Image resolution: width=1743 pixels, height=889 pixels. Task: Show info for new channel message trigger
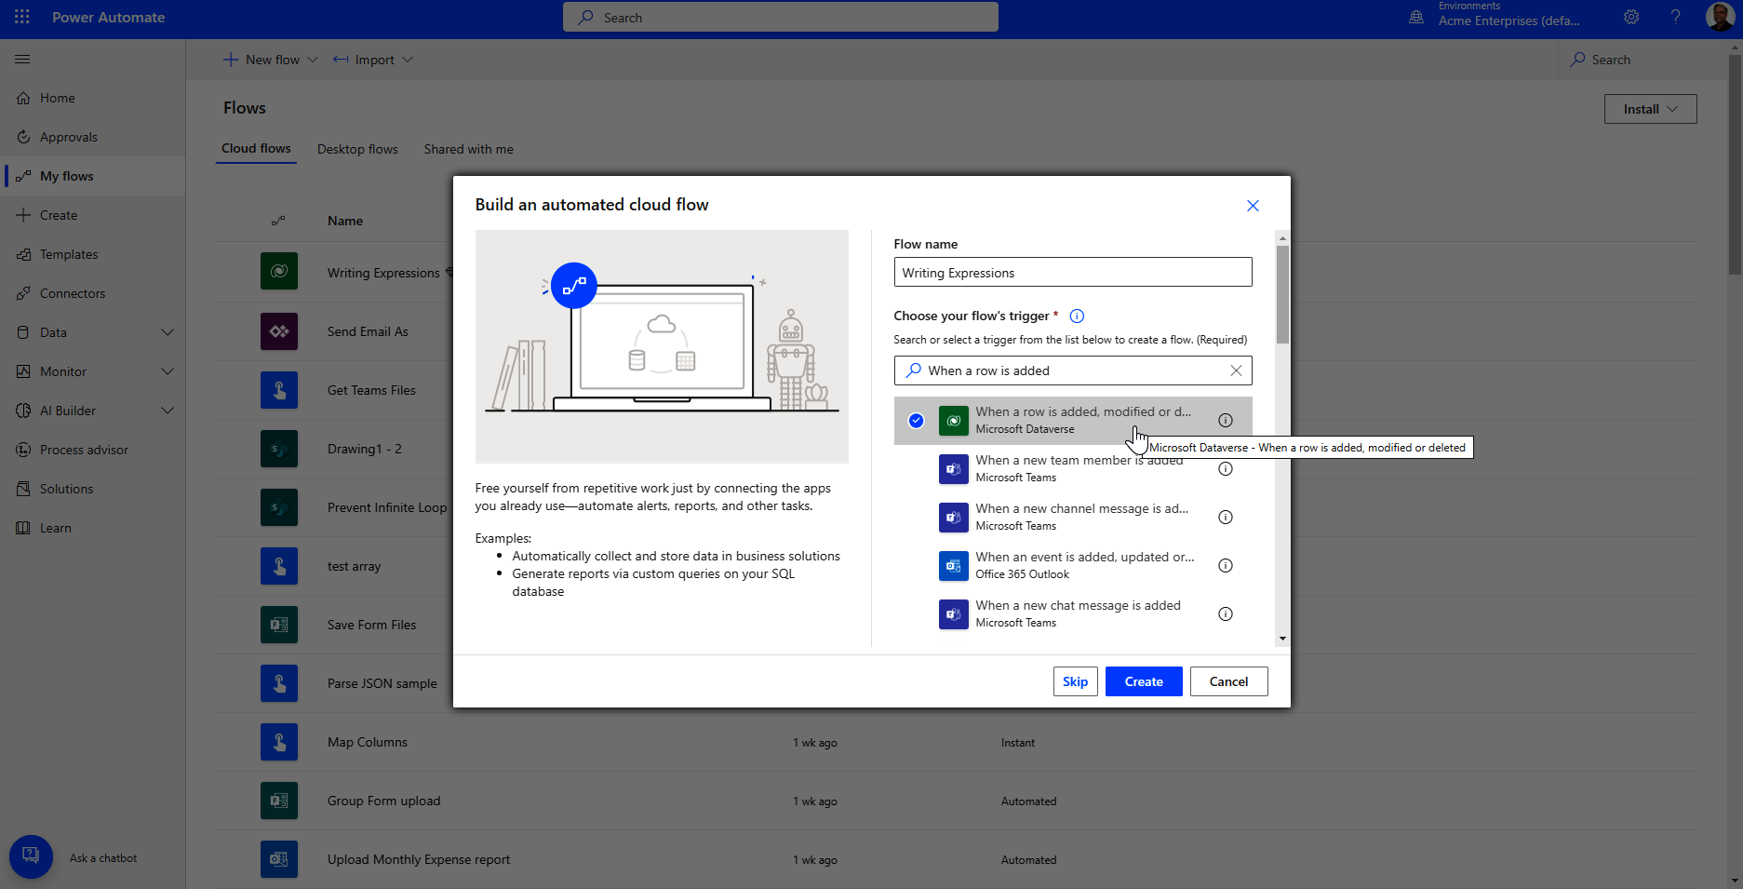(1226, 517)
